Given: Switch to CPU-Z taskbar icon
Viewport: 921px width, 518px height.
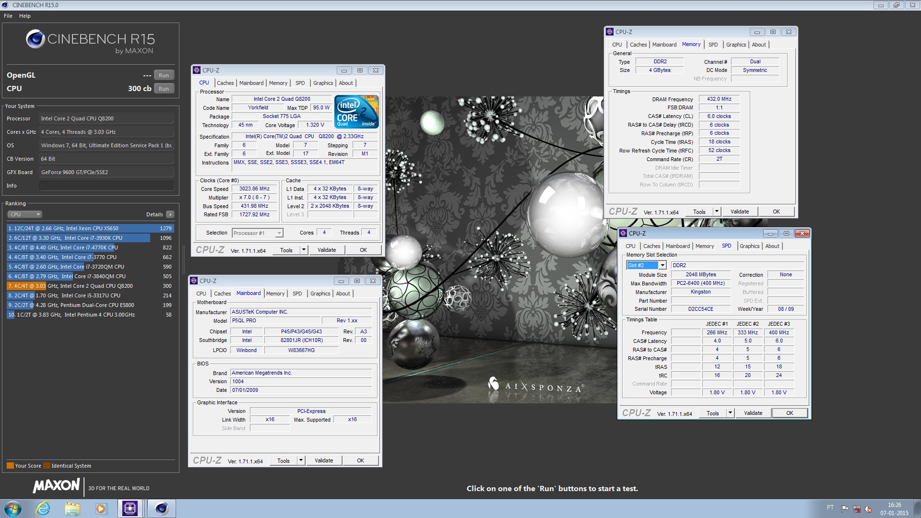Looking at the screenshot, I should coord(130,508).
